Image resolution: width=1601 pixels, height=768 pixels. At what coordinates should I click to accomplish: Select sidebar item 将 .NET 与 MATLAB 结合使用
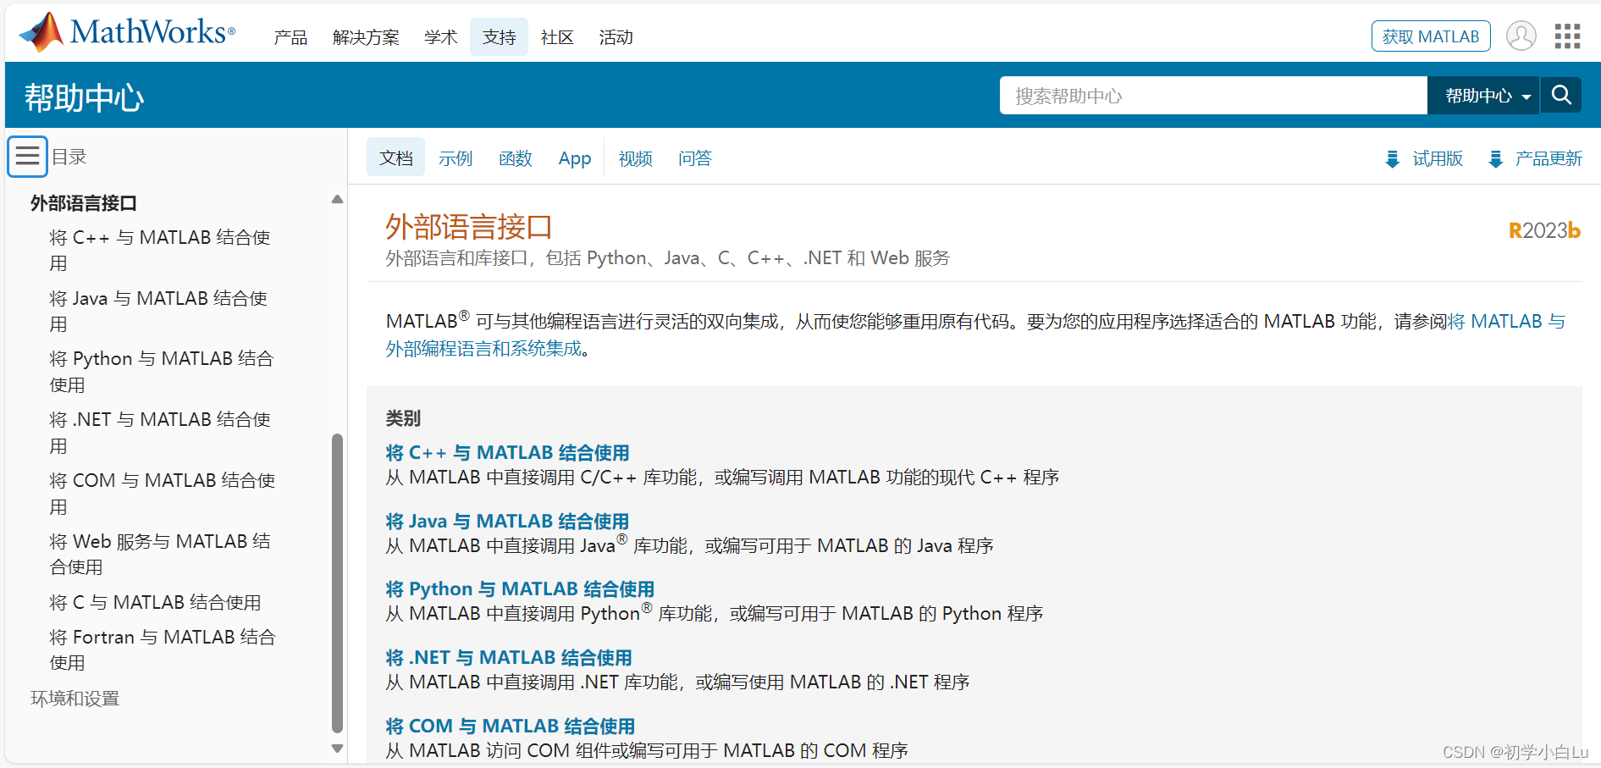click(160, 433)
